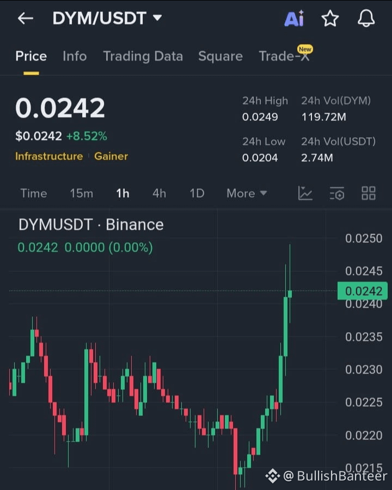Click the large 0.0242 price display
Image resolution: width=392 pixels, height=490 pixels.
[x=60, y=108]
